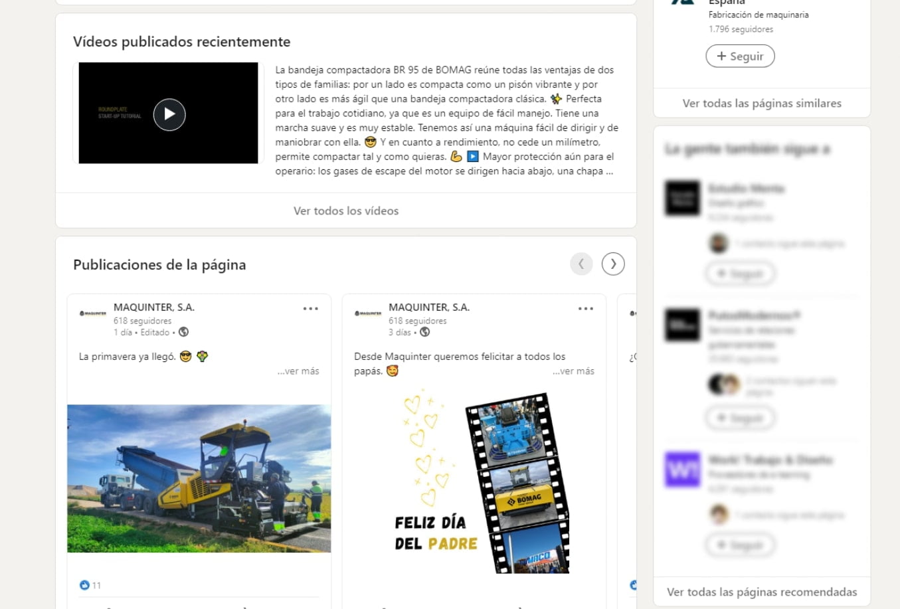Play the BOMAG roundplate tutorial video
Image resolution: width=900 pixels, height=609 pixels.
tap(169, 114)
